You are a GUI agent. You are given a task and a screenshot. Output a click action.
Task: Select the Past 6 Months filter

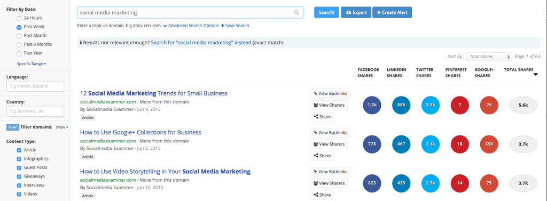tap(19, 44)
